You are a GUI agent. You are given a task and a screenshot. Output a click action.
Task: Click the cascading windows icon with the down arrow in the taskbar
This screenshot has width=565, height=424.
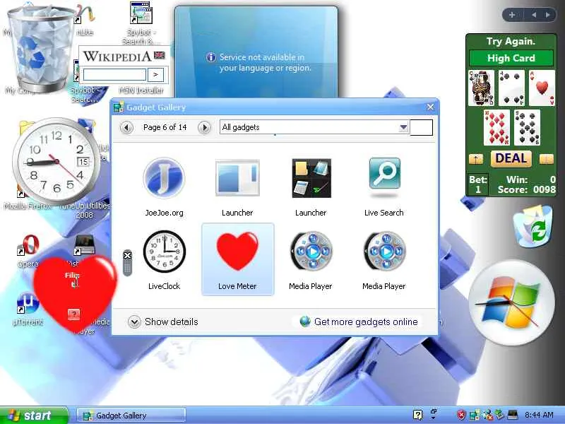point(434,414)
